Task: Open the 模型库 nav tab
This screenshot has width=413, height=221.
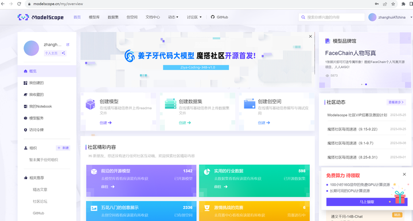Action: (x=94, y=17)
